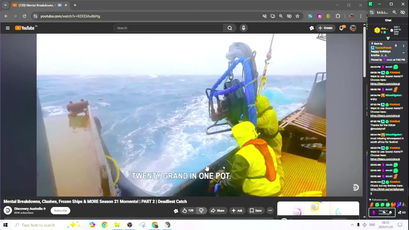
Task: Focus the YouTube search box
Action: pyautogui.click(x=169, y=28)
